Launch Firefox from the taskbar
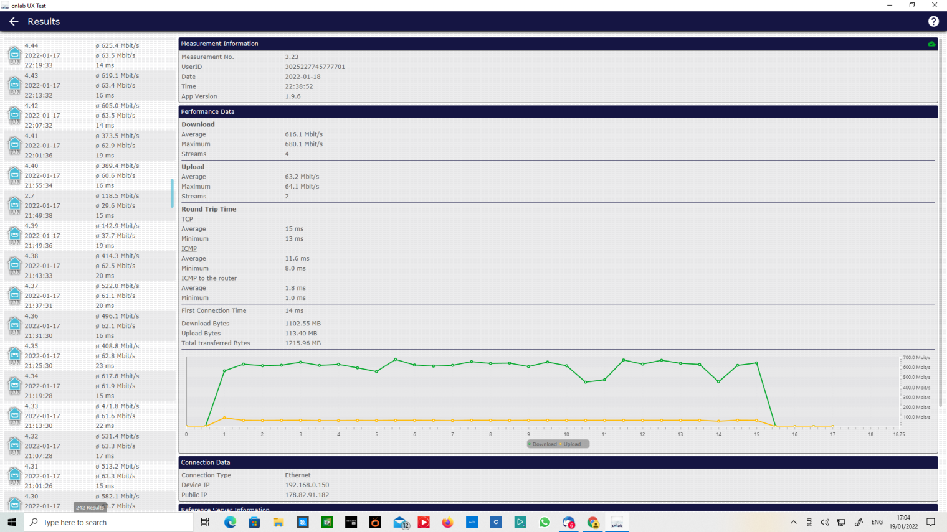The height and width of the screenshot is (532, 947). (x=447, y=522)
